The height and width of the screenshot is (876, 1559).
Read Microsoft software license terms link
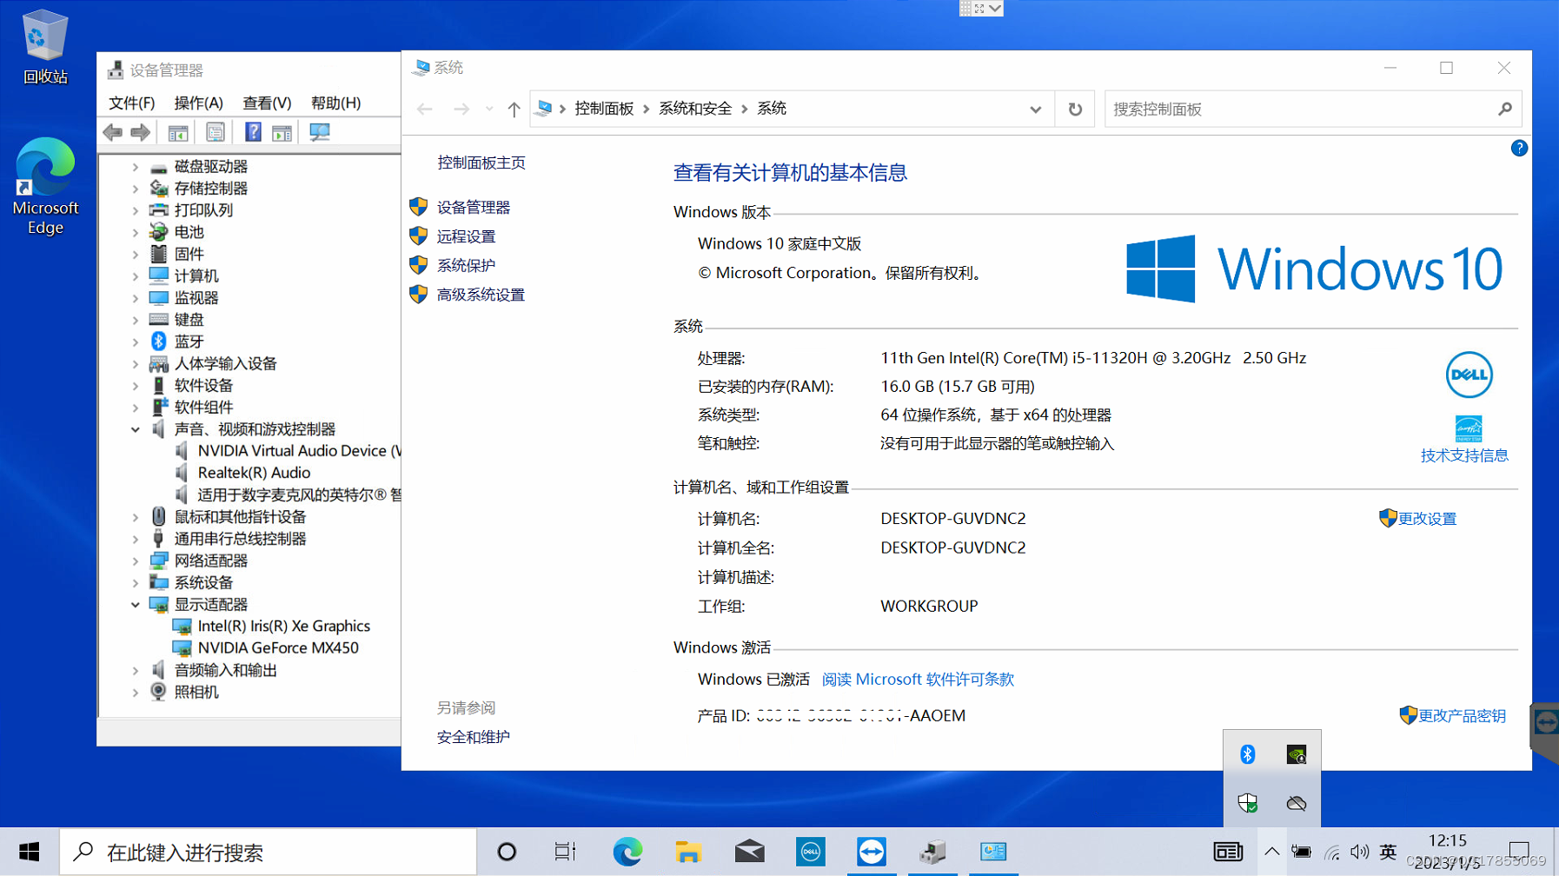(918, 680)
